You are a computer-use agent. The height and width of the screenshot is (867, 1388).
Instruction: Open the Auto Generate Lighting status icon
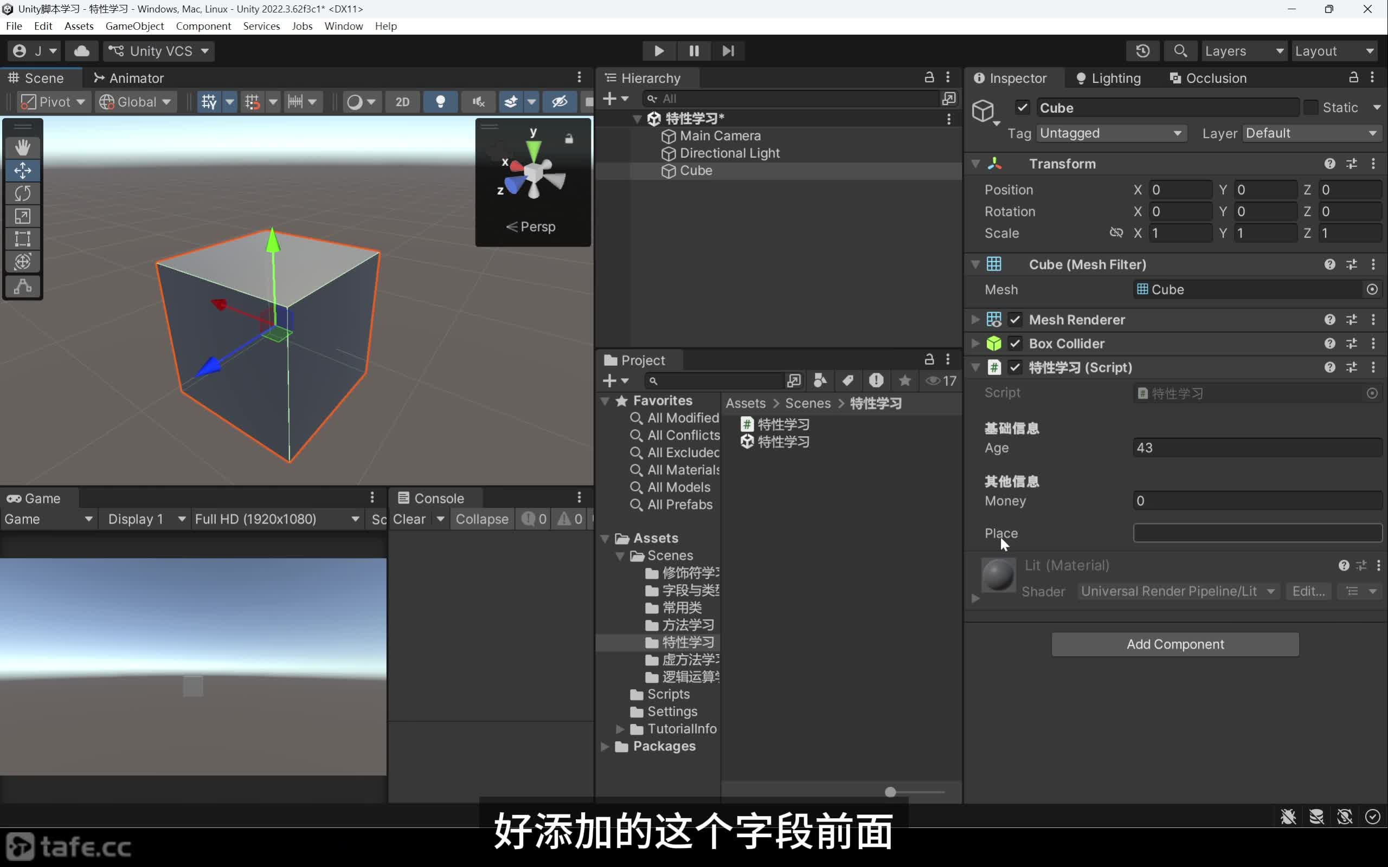tap(1345, 817)
